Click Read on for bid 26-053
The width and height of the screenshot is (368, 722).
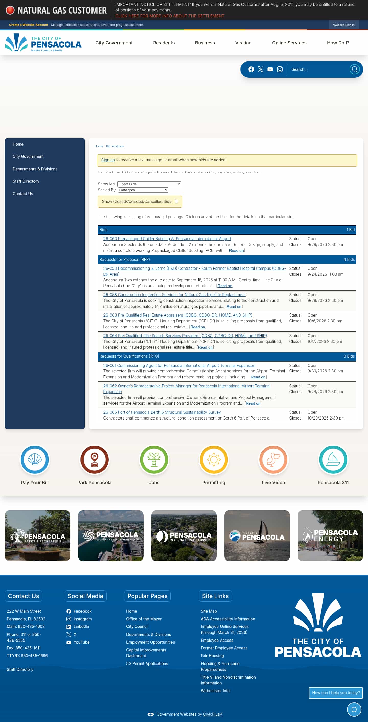225,286
